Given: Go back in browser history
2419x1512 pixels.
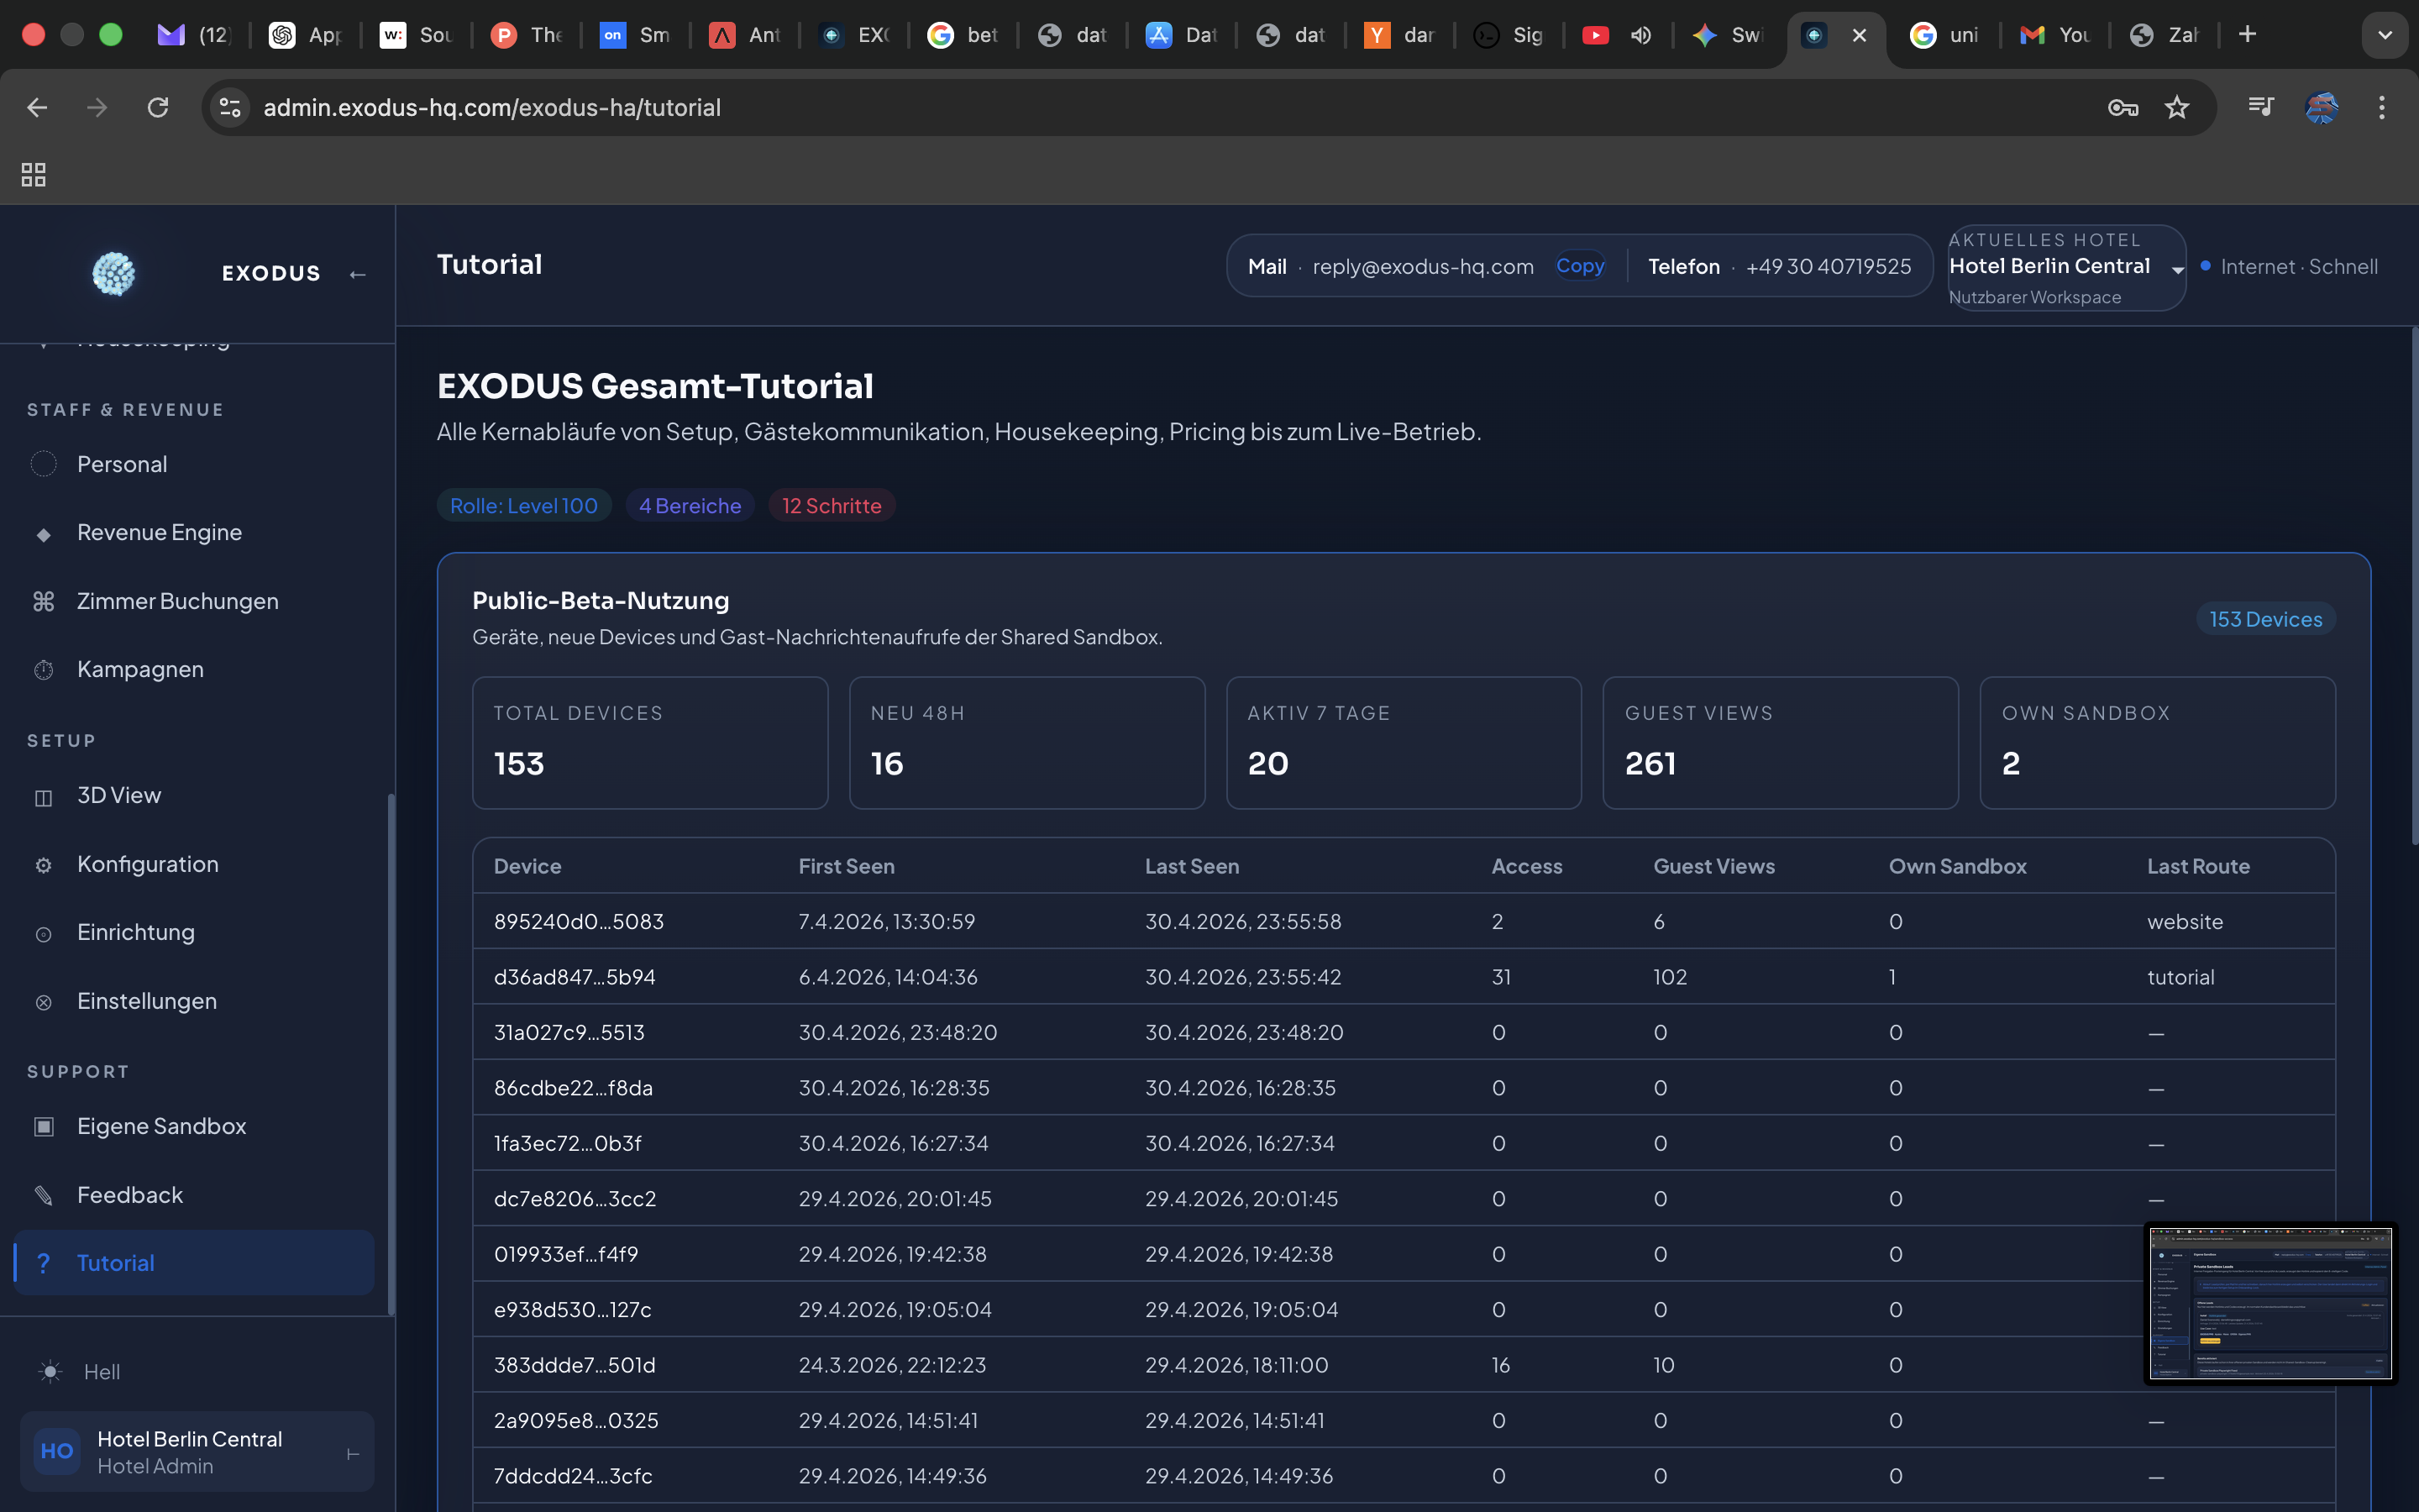Looking at the screenshot, I should 37,107.
